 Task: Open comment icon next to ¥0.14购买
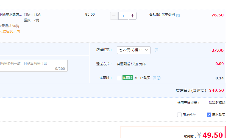154,78
